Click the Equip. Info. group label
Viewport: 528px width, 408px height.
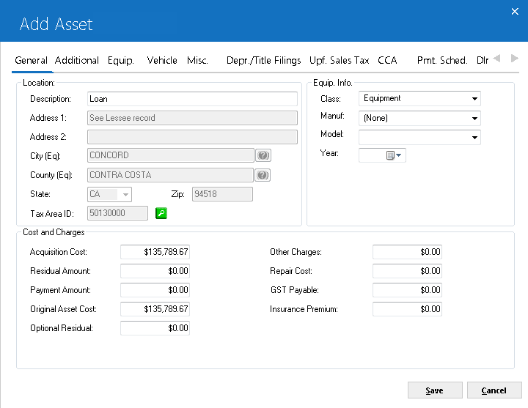tap(333, 83)
